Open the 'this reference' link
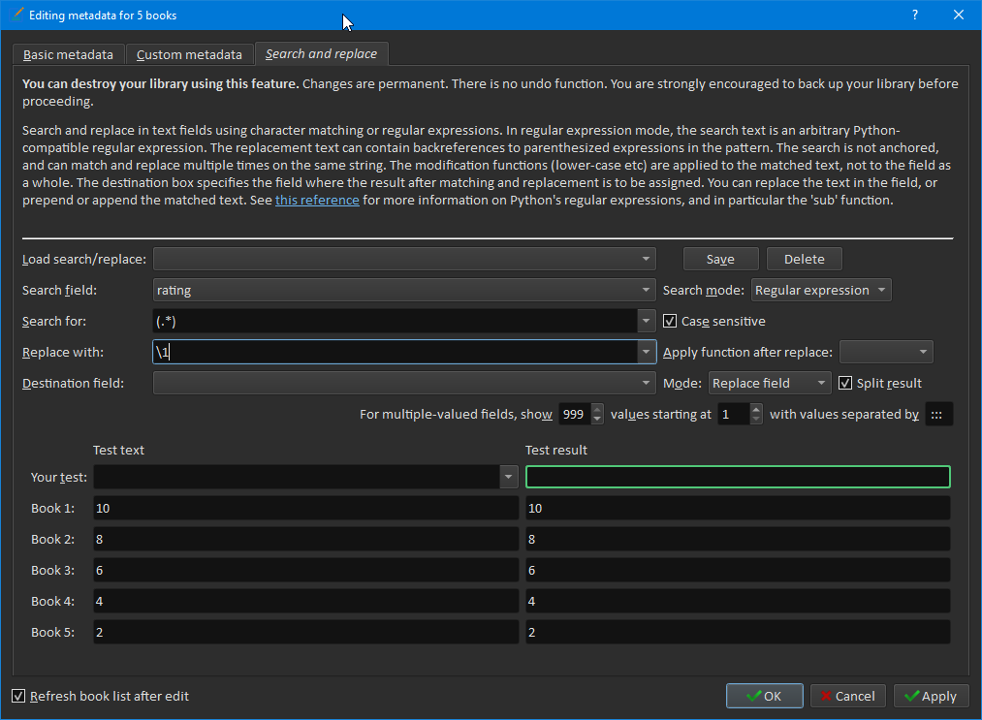Screen dimensions: 982x720 [x=317, y=201]
